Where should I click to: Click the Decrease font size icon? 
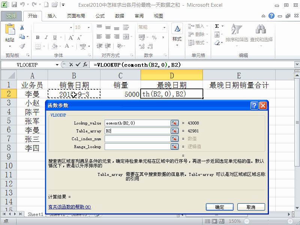pyautogui.click(x=79, y=38)
